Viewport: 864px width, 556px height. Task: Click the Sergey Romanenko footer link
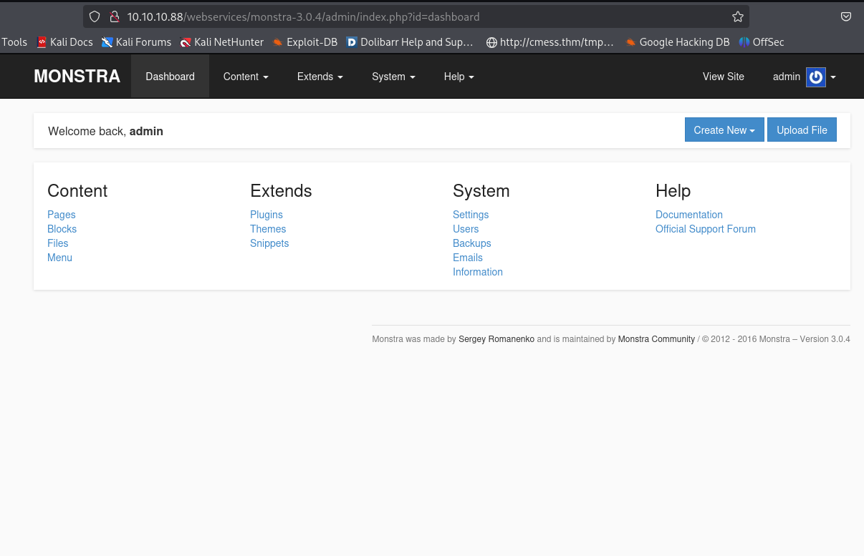click(x=496, y=339)
